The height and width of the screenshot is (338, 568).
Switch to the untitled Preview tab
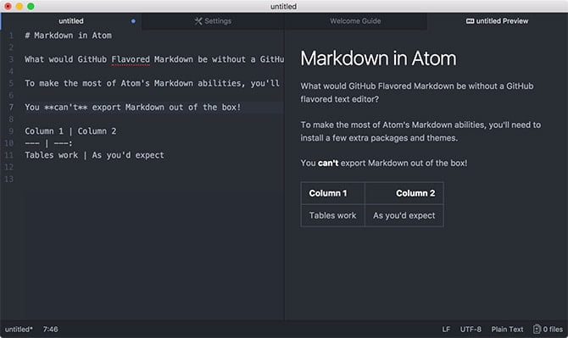pyautogui.click(x=497, y=21)
